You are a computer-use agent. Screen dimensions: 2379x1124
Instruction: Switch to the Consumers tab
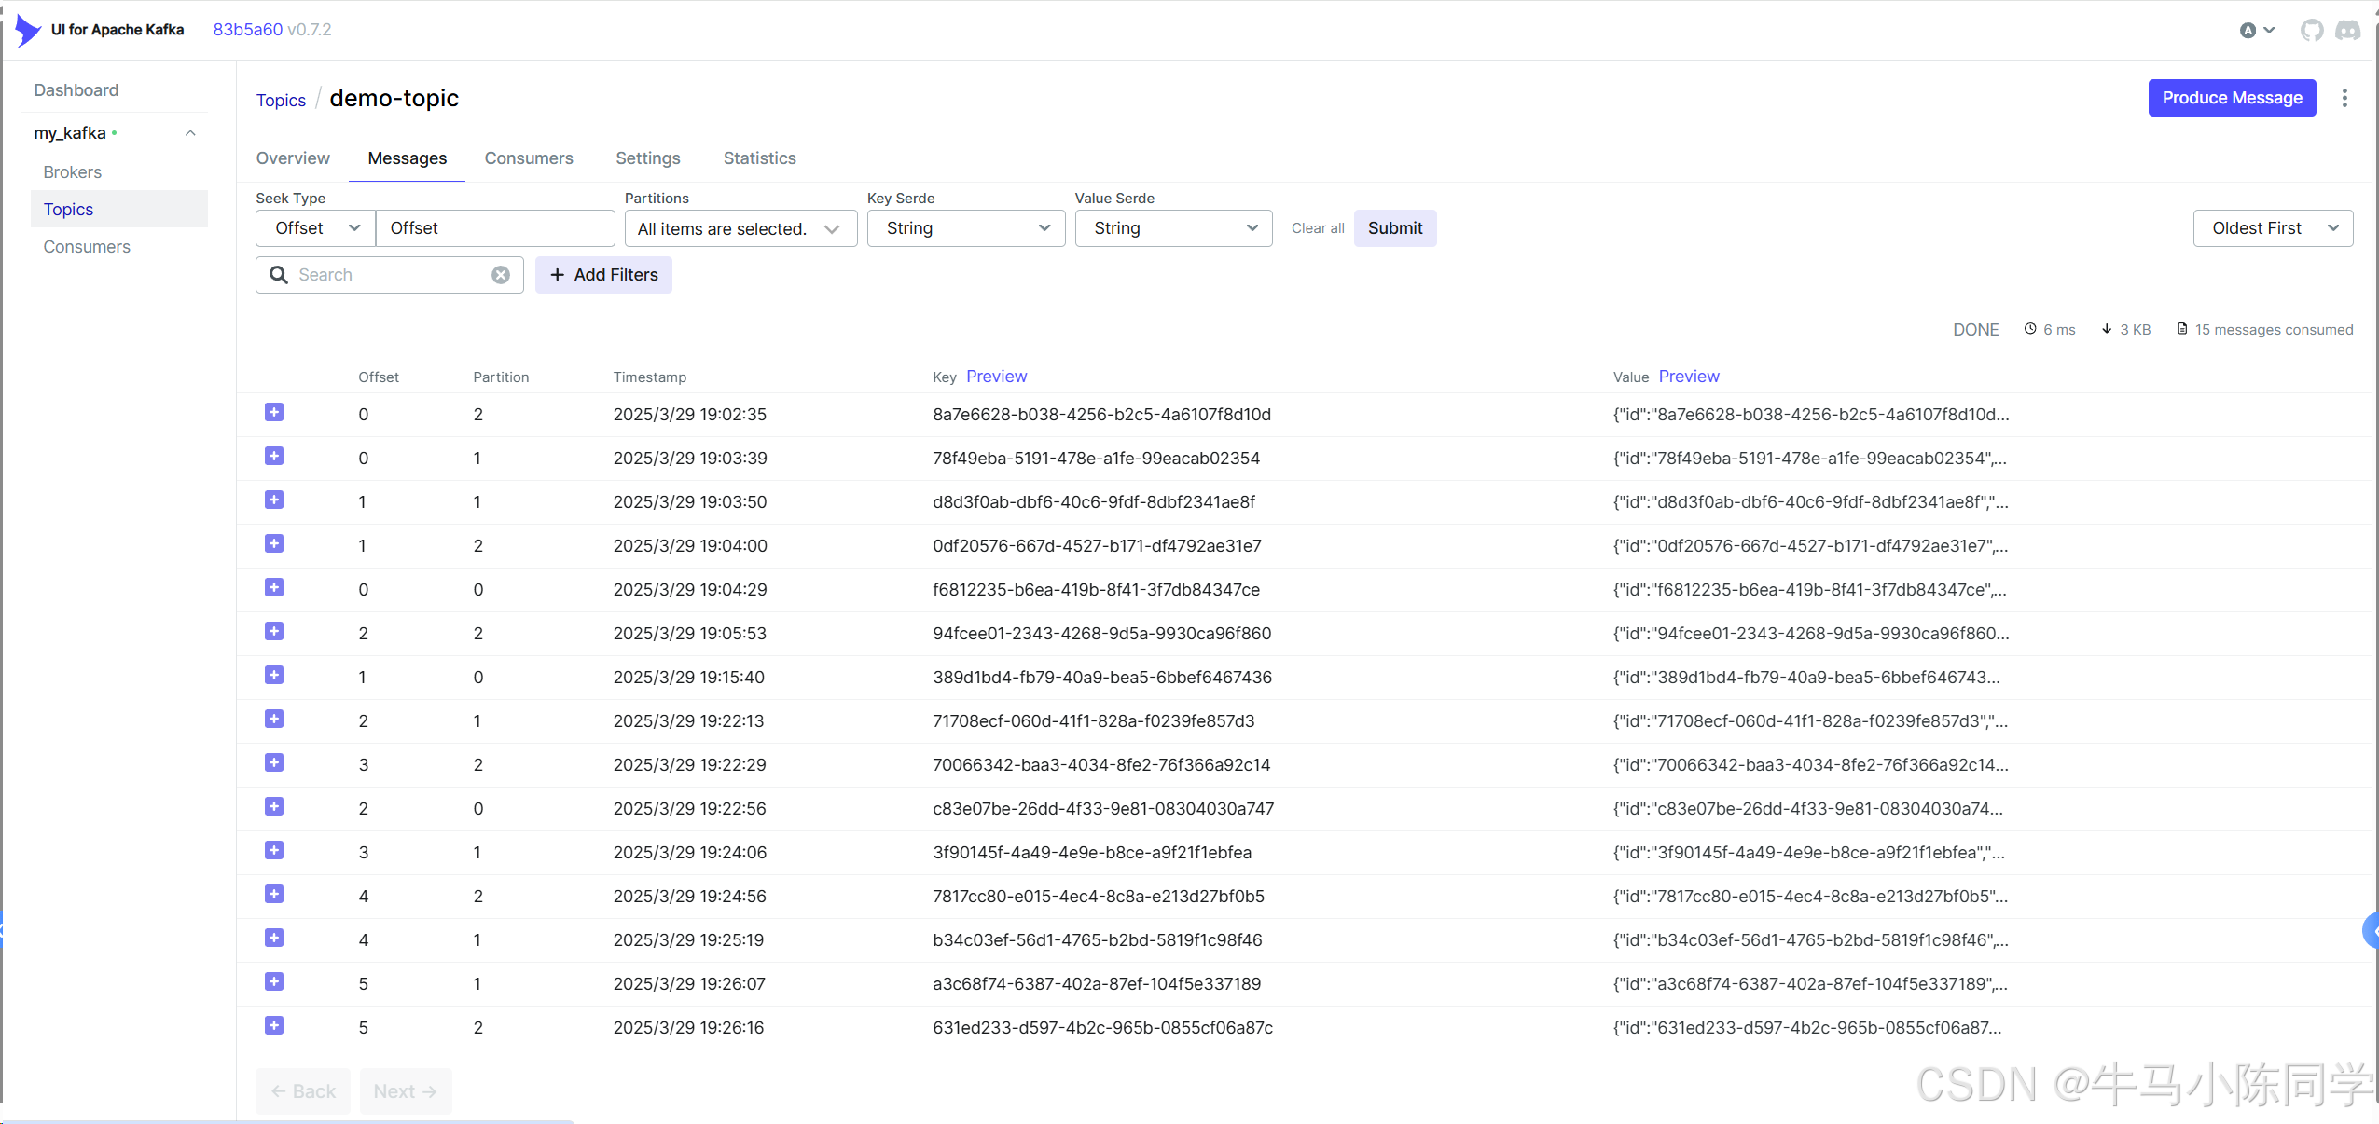pyautogui.click(x=529, y=158)
